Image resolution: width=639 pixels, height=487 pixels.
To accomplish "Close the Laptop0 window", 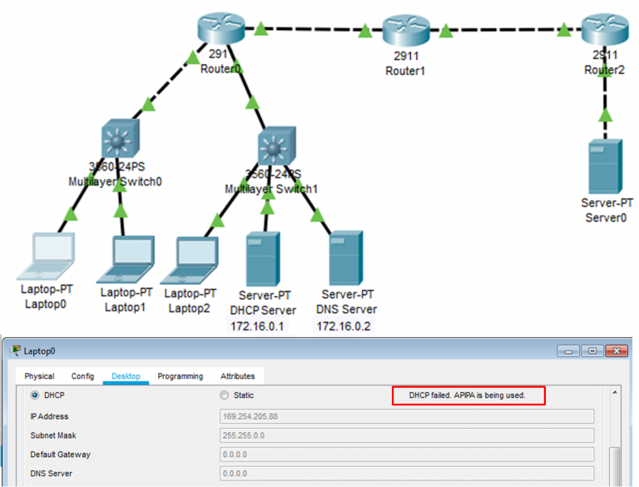I will 617,350.
